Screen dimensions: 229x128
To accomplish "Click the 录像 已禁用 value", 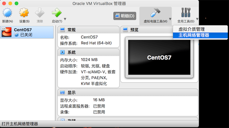I will [99, 112].
